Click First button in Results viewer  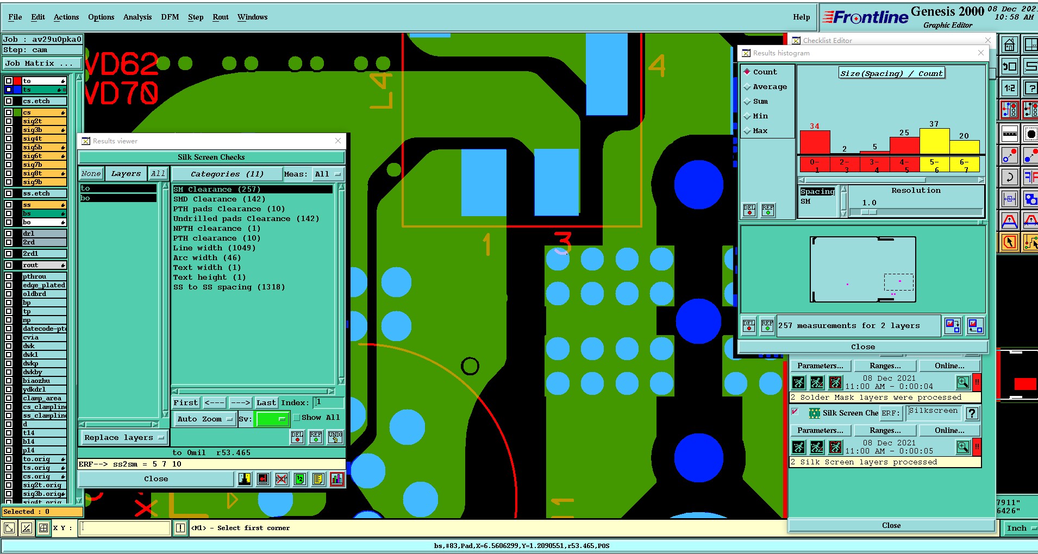pyautogui.click(x=186, y=403)
